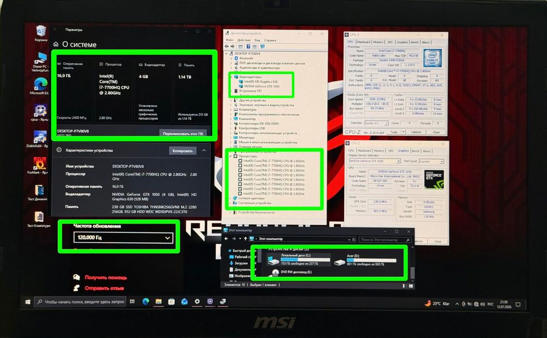Select Локальный диск (C:) drive

coord(298,260)
